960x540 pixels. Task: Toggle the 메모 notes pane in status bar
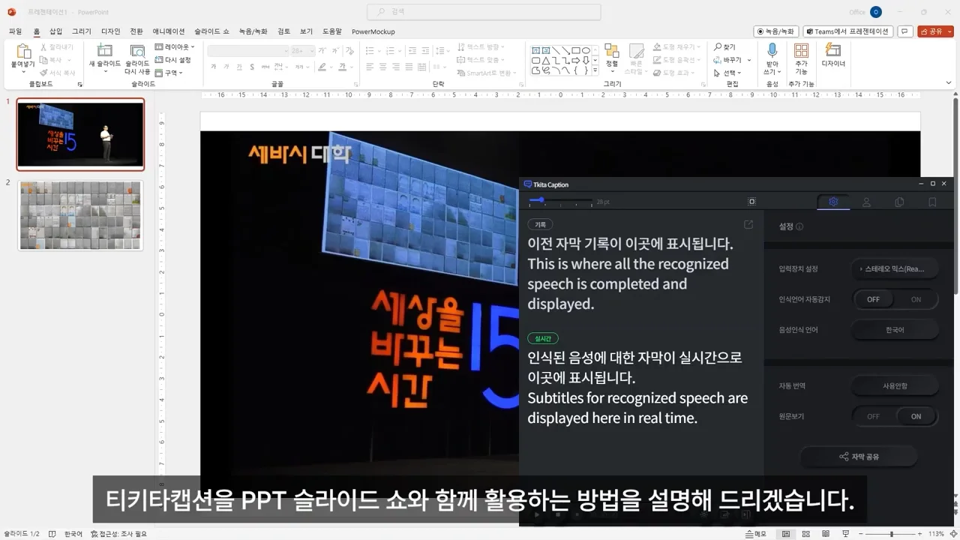[756, 534]
